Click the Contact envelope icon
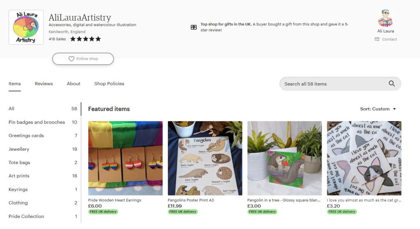 click(x=377, y=39)
